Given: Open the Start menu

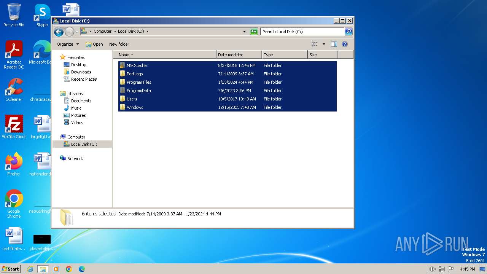Looking at the screenshot, I should [11, 269].
